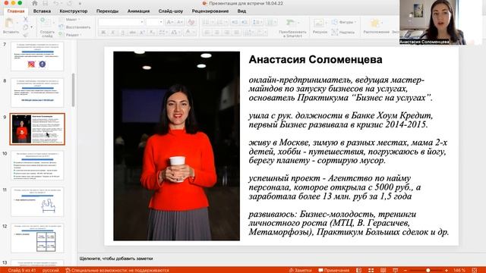
Task: Click the Восстановить reset button
Action: pyautogui.click(x=74, y=27)
